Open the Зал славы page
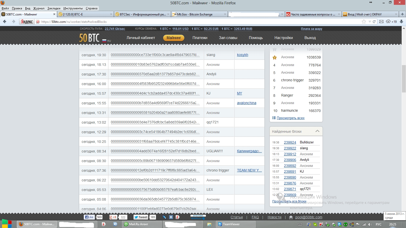The image size is (406, 228). tap(228, 38)
